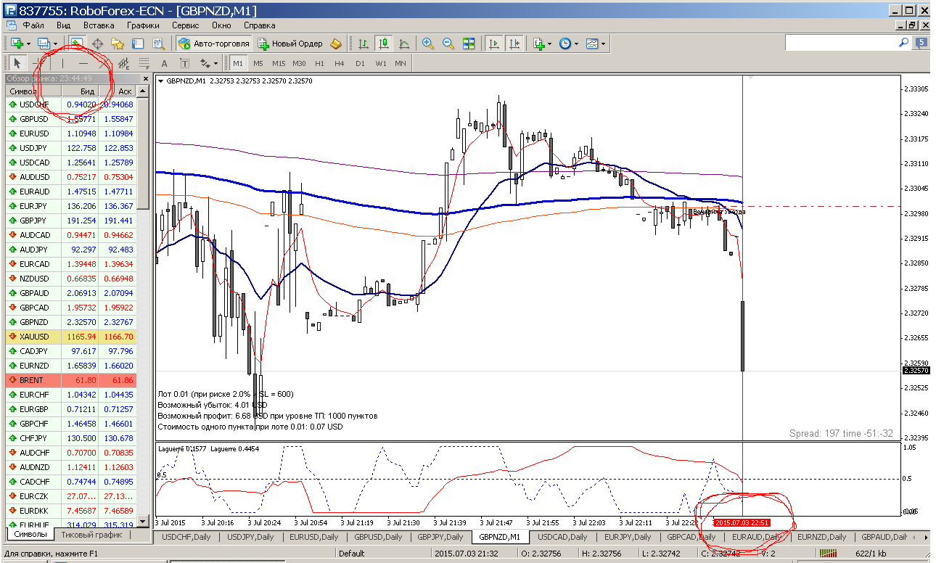The height and width of the screenshot is (563, 936).
Task: Expand the Profiles dropdown arrow
Action: 55,44
